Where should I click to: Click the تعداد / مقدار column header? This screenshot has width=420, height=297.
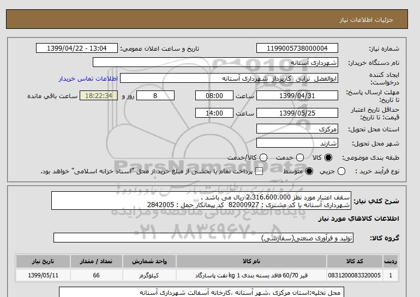[96, 261]
